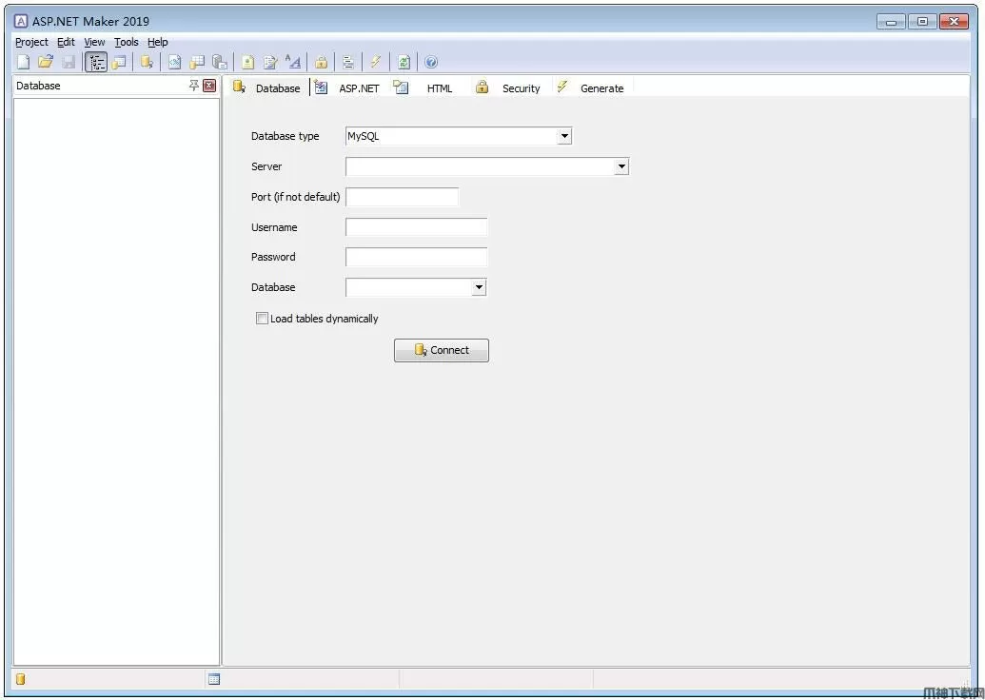The image size is (985, 700).
Task: Click the Open Project folder icon
Action: click(45, 62)
